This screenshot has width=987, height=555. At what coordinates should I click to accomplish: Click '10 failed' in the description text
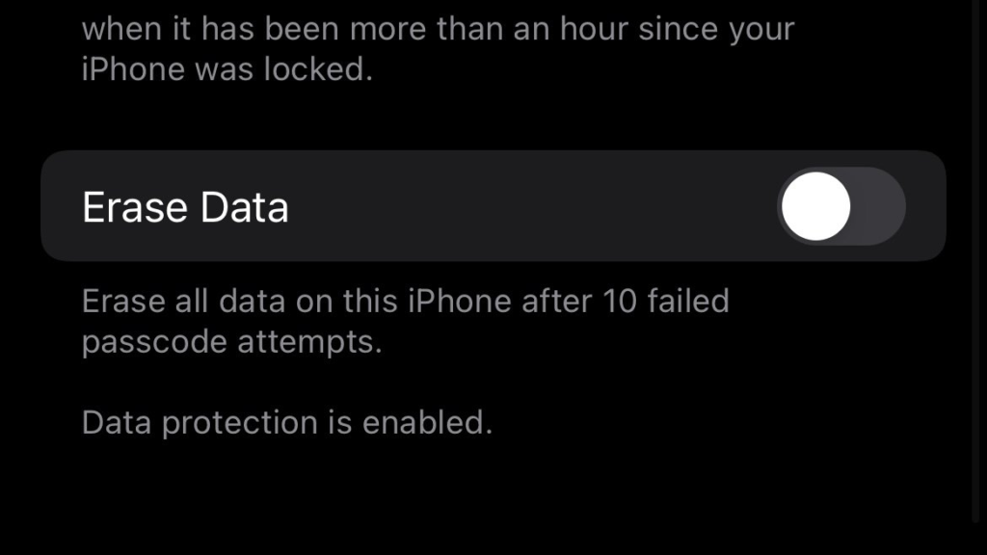click(x=666, y=302)
